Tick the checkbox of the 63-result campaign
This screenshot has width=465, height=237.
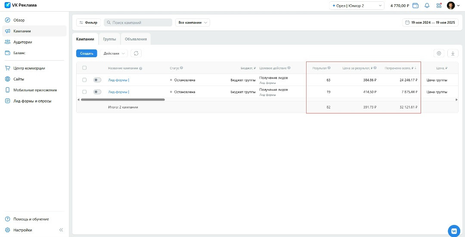click(x=84, y=80)
